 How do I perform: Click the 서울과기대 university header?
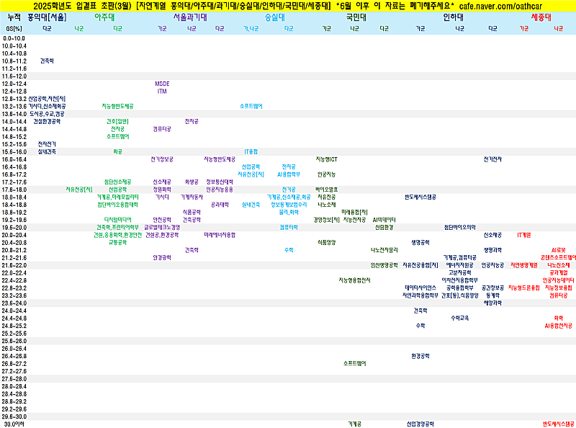click(192, 16)
